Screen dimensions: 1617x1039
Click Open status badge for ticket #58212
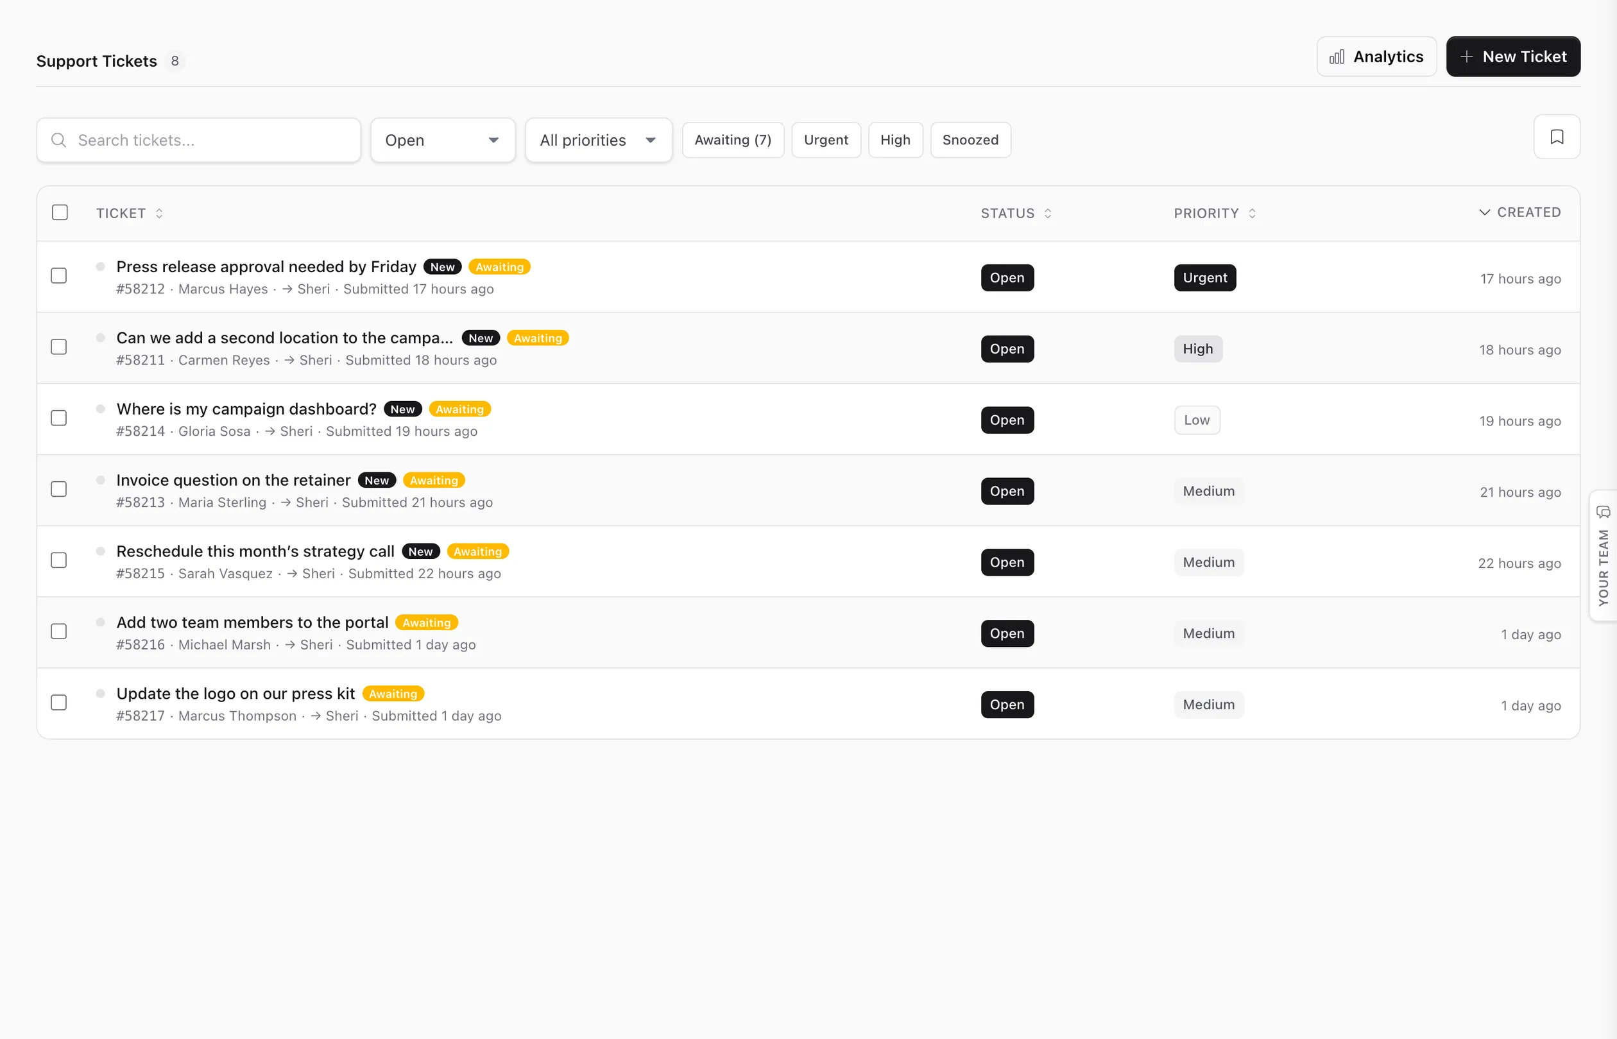coord(1007,278)
